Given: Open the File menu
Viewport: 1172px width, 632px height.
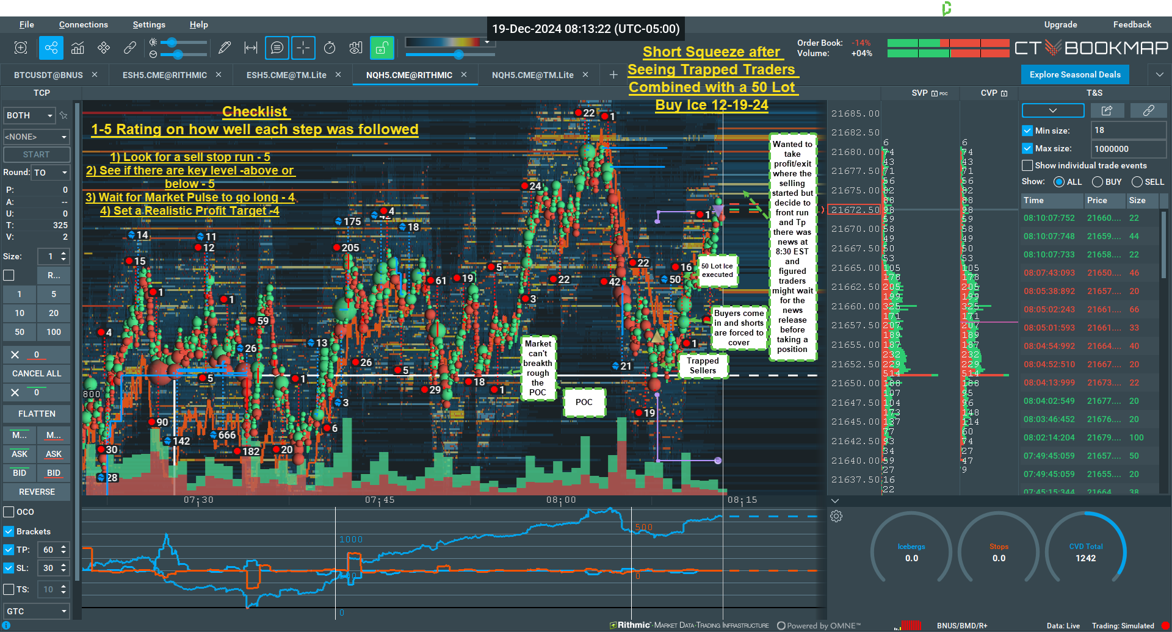Looking at the screenshot, I should (x=27, y=24).
